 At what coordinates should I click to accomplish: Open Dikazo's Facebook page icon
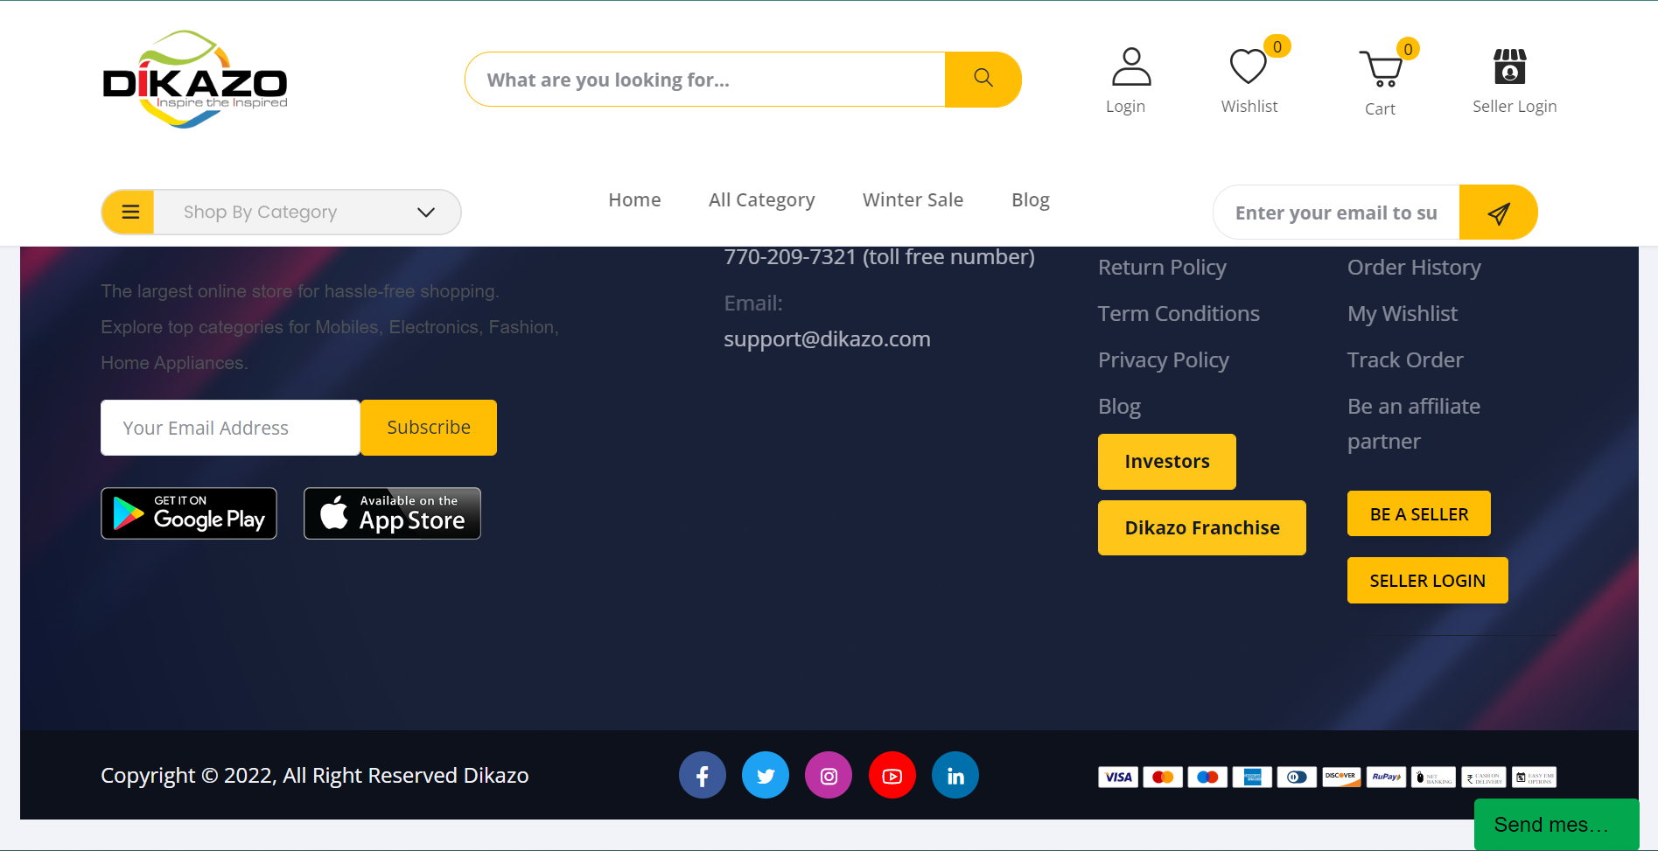[x=702, y=776]
